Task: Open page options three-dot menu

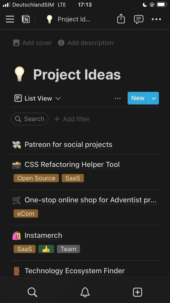Action: [x=156, y=19]
